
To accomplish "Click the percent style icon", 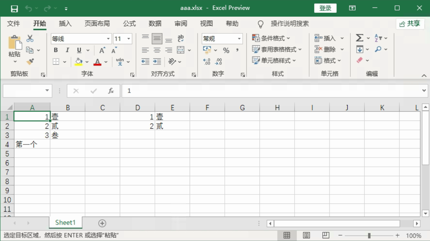I will (x=226, y=50).
